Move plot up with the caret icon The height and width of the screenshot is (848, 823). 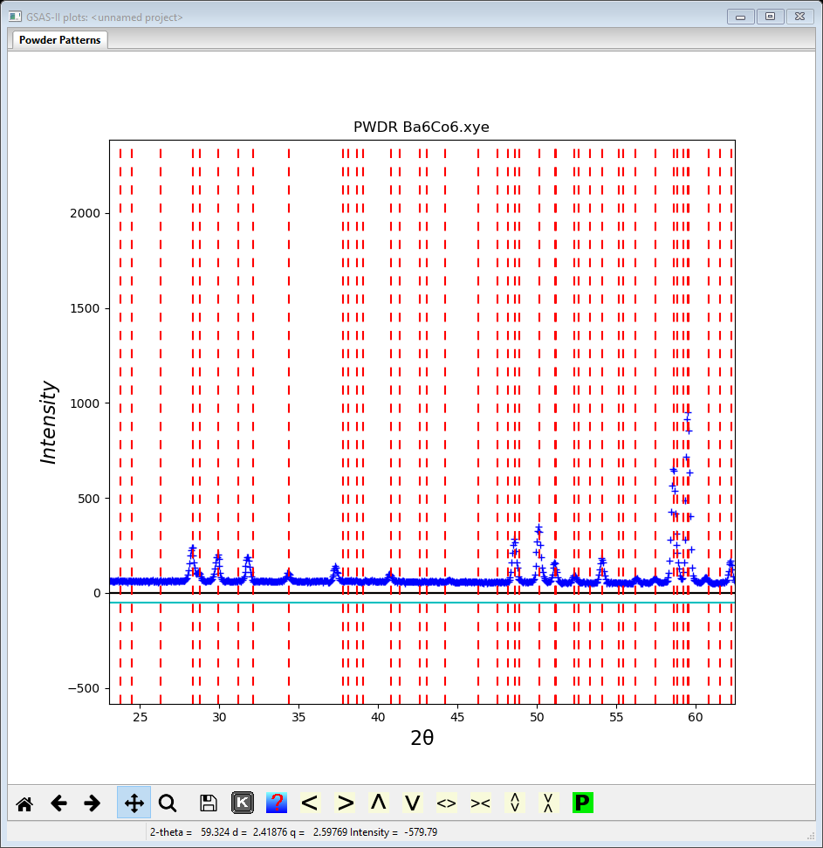point(379,803)
